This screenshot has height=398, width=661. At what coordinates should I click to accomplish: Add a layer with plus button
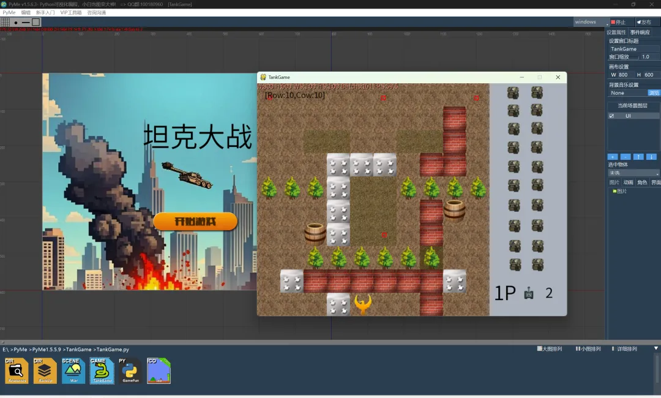(613, 157)
